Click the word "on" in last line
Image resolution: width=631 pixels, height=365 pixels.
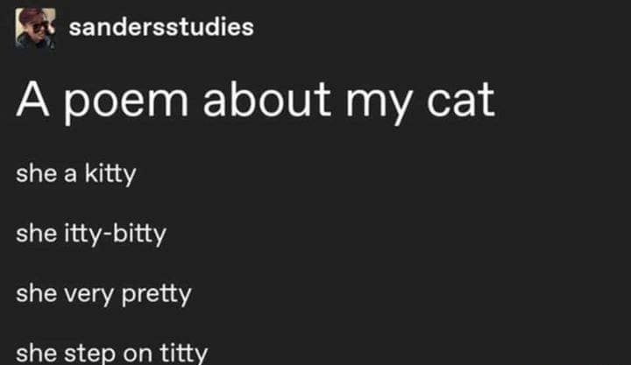click(138, 354)
